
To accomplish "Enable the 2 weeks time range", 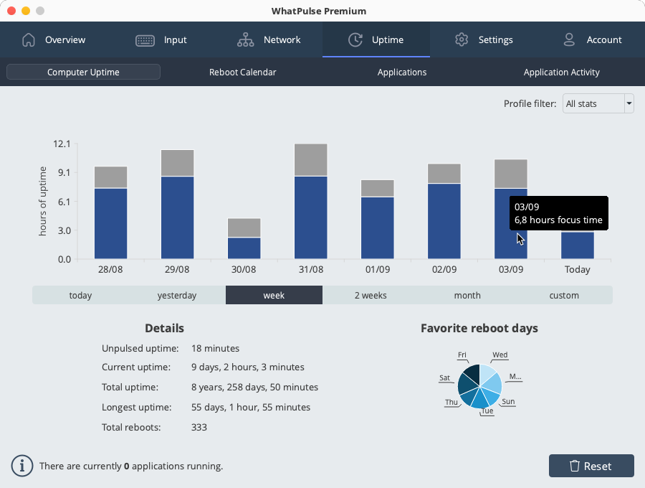I will (x=371, y=295).
